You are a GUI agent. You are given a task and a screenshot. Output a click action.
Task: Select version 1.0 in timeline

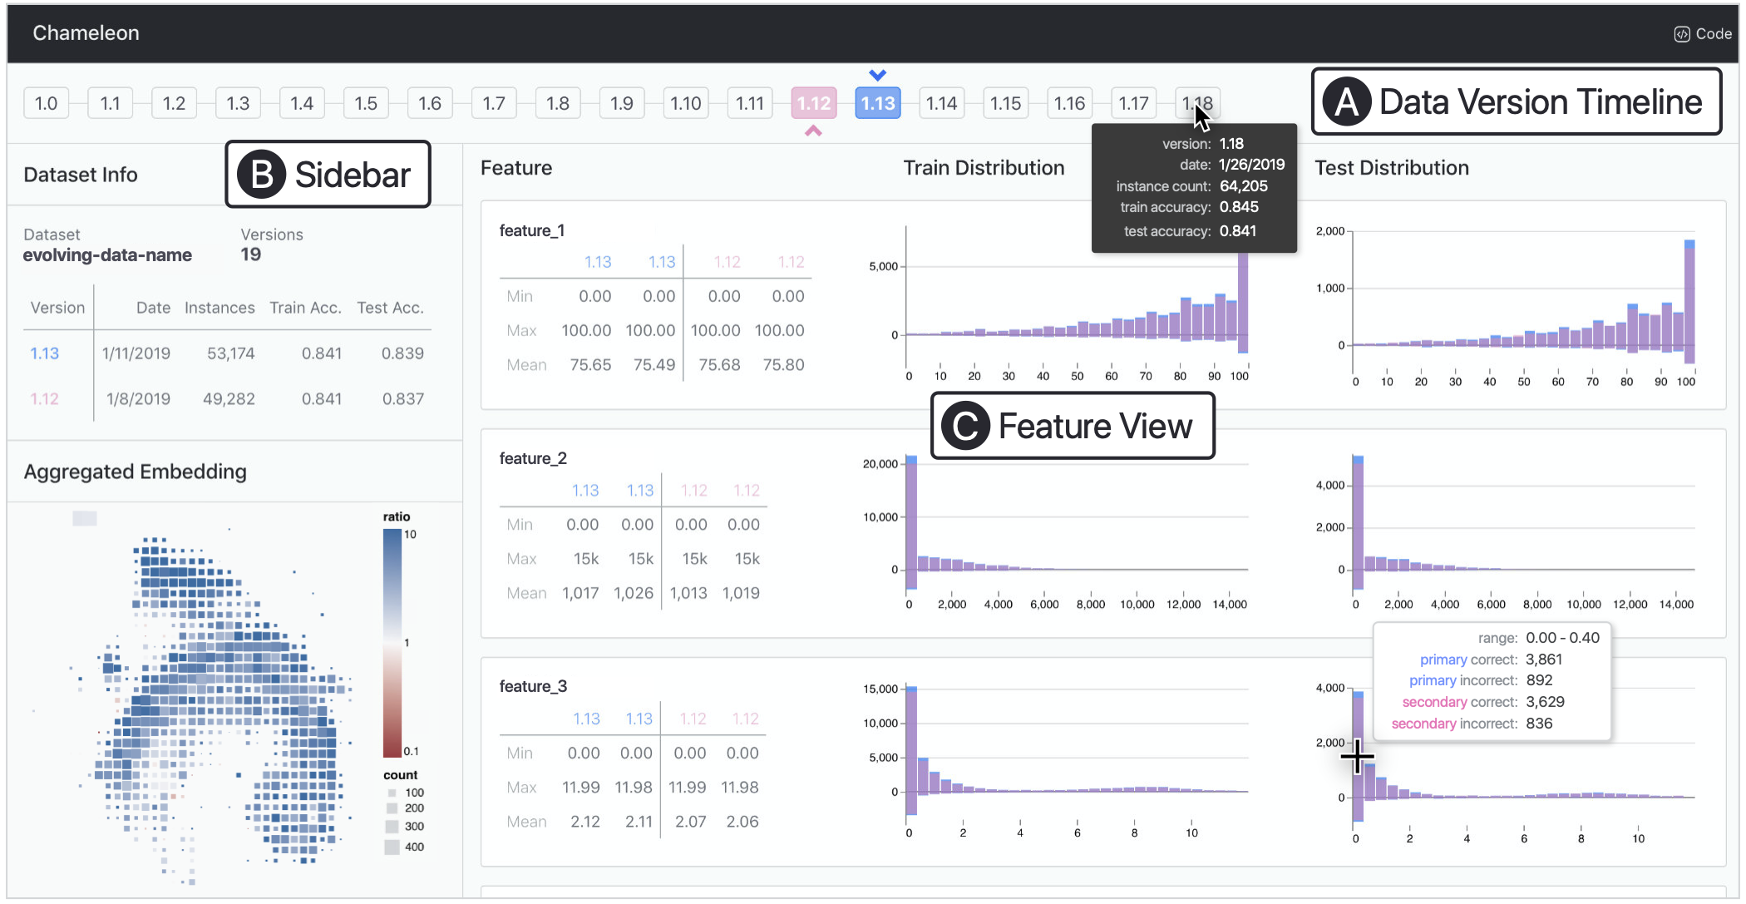coord(46,103)
